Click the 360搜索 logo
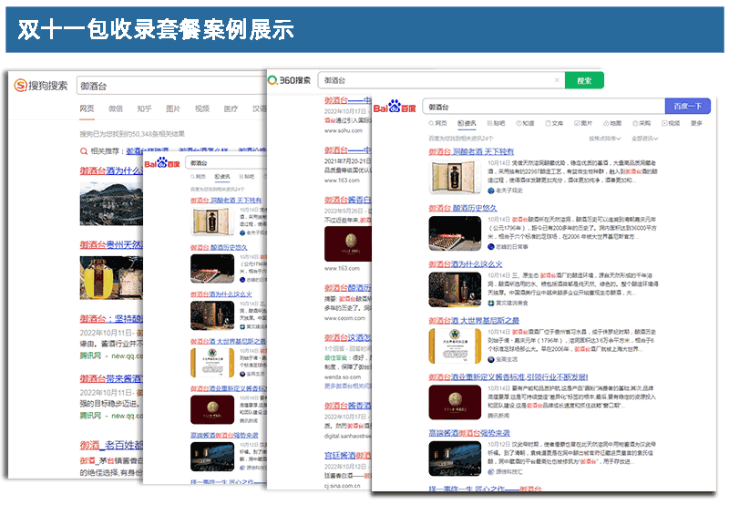Viewport: 729px width, 505px height. pyautogui.click(x=290, y=80)
